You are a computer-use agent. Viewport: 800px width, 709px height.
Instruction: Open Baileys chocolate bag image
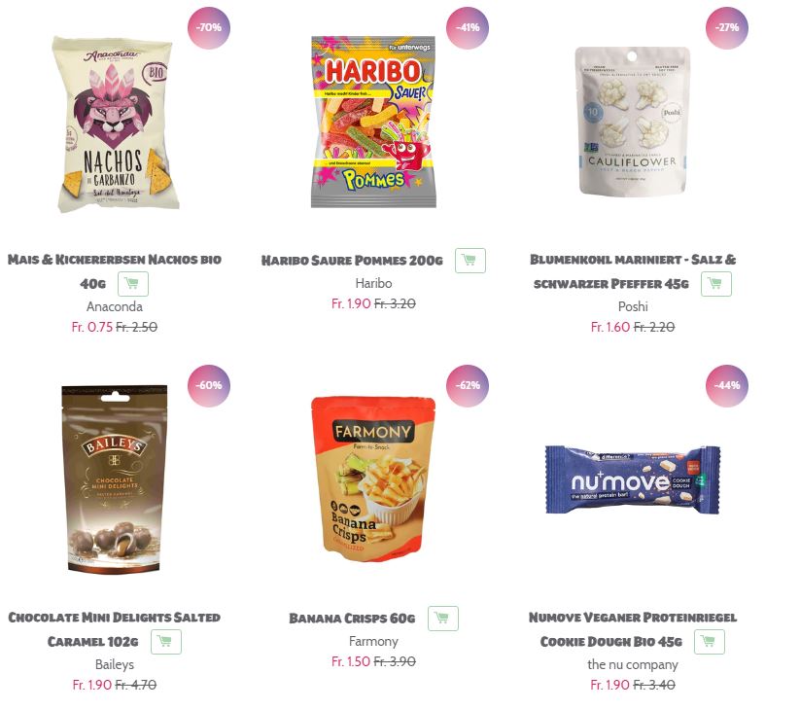coord(115,479)
